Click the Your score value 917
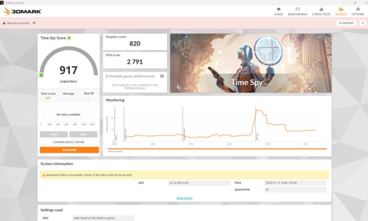368x221 pixels. pos(47,98)
